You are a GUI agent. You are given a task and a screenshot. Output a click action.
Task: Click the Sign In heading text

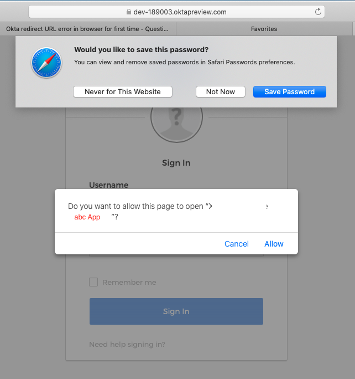[176, 163]
